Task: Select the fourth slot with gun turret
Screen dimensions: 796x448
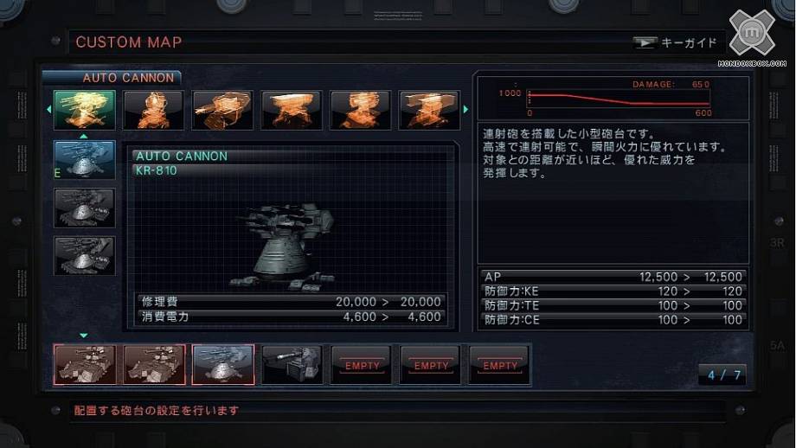Action: (292, 364)
